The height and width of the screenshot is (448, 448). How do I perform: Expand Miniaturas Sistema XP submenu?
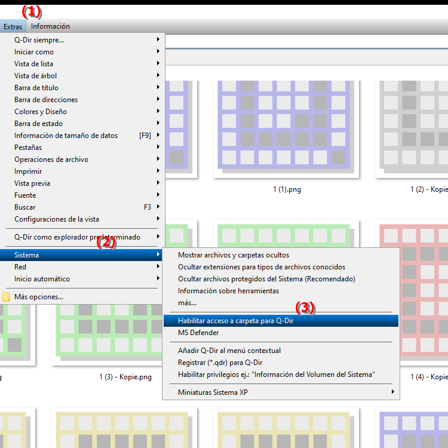pyautogui.click(x=281, y=392)
